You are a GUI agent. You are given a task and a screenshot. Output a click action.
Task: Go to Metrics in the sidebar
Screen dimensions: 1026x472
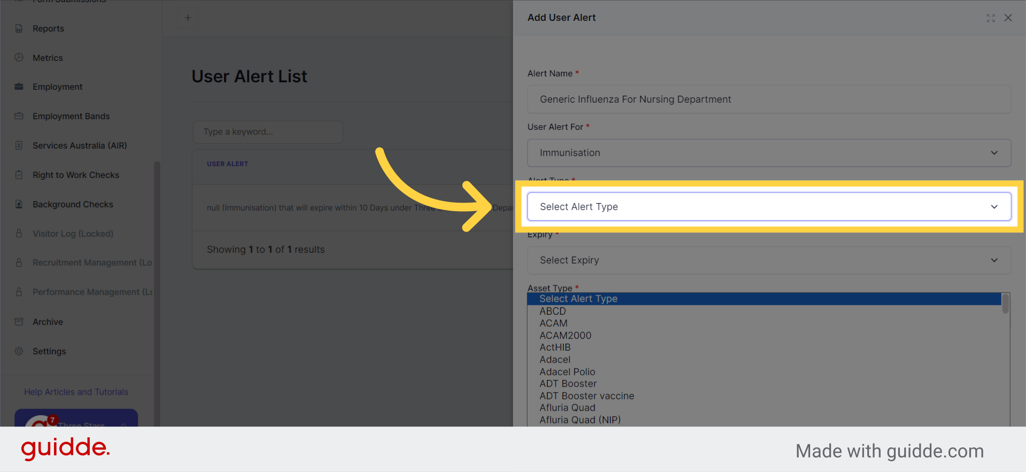point(48,58)
